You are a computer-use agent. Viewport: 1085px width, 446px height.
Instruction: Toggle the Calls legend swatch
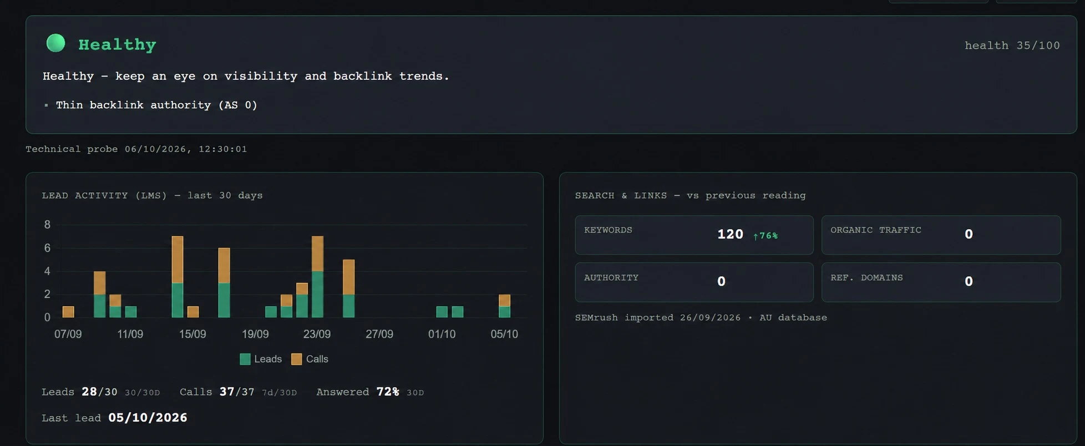click(297, 359)
